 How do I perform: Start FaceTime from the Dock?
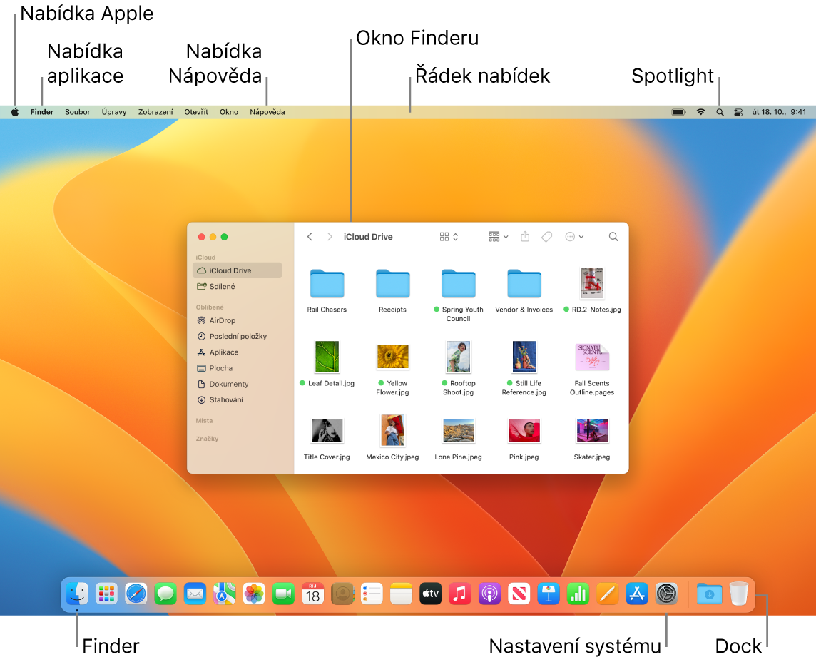(x=283, y=594)
